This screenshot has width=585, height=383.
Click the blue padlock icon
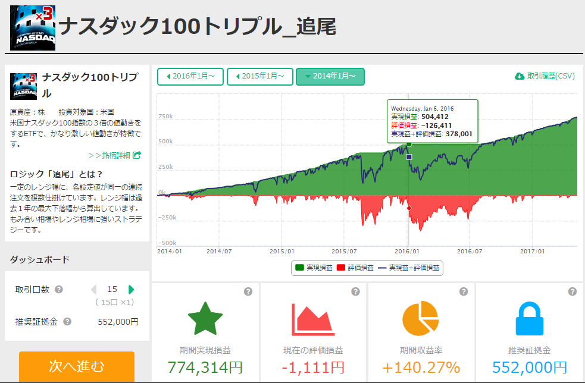[x=530, y=319]
